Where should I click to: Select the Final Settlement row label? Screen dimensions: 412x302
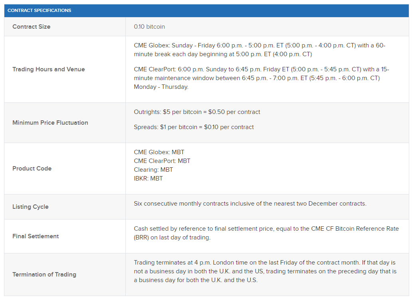[36, 236]
